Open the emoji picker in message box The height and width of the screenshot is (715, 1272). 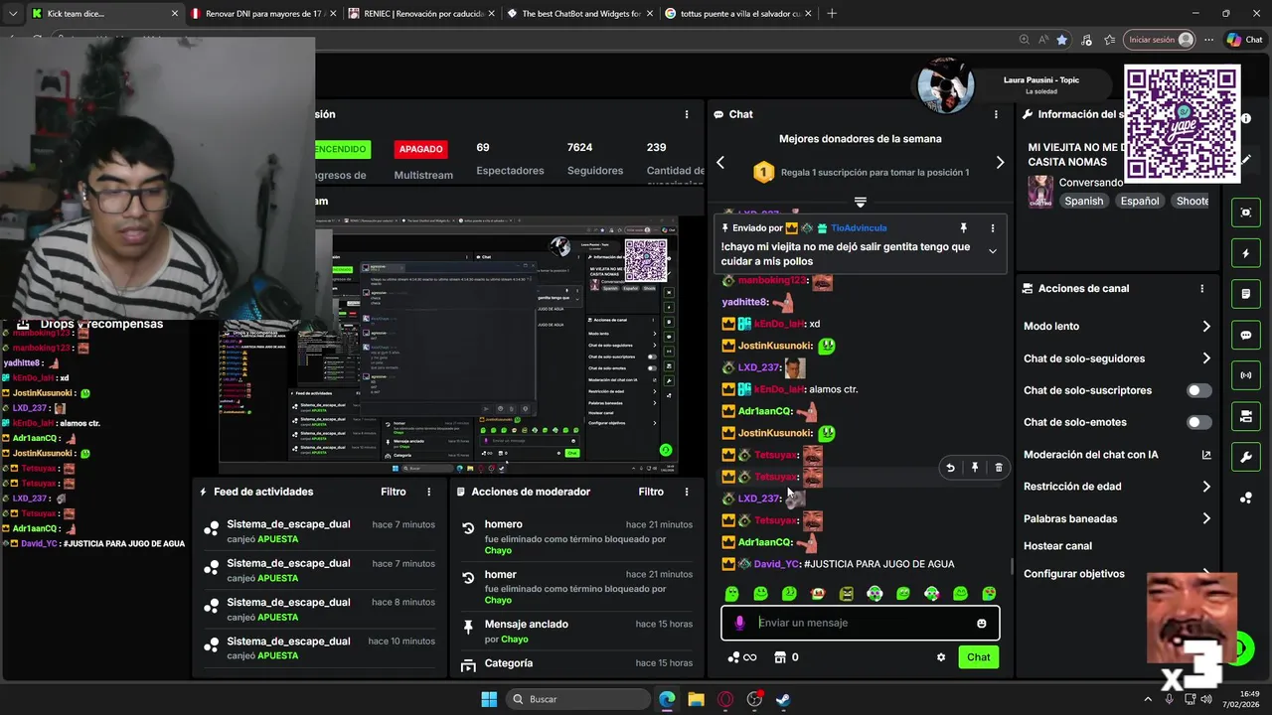click(982, 624)
